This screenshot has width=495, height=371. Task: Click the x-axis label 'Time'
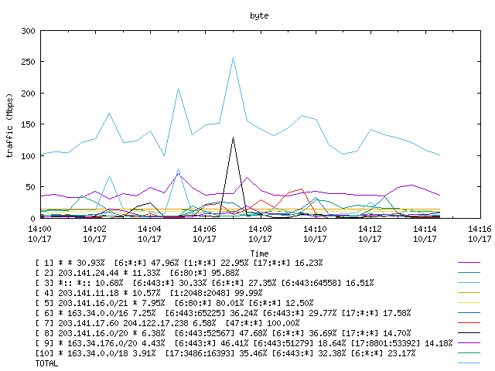point(259,254)
